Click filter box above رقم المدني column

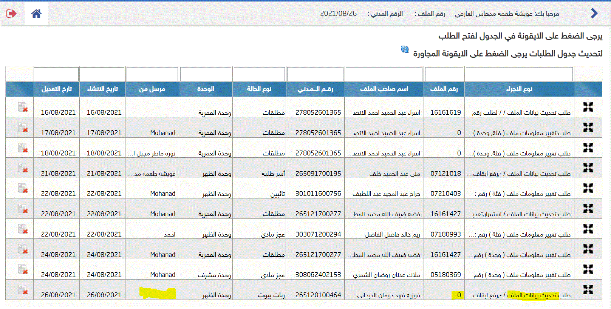[315, 74]
